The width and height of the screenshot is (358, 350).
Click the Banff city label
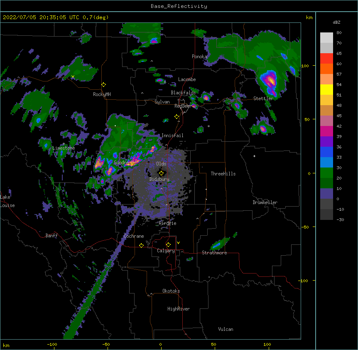tap(51, 236)
